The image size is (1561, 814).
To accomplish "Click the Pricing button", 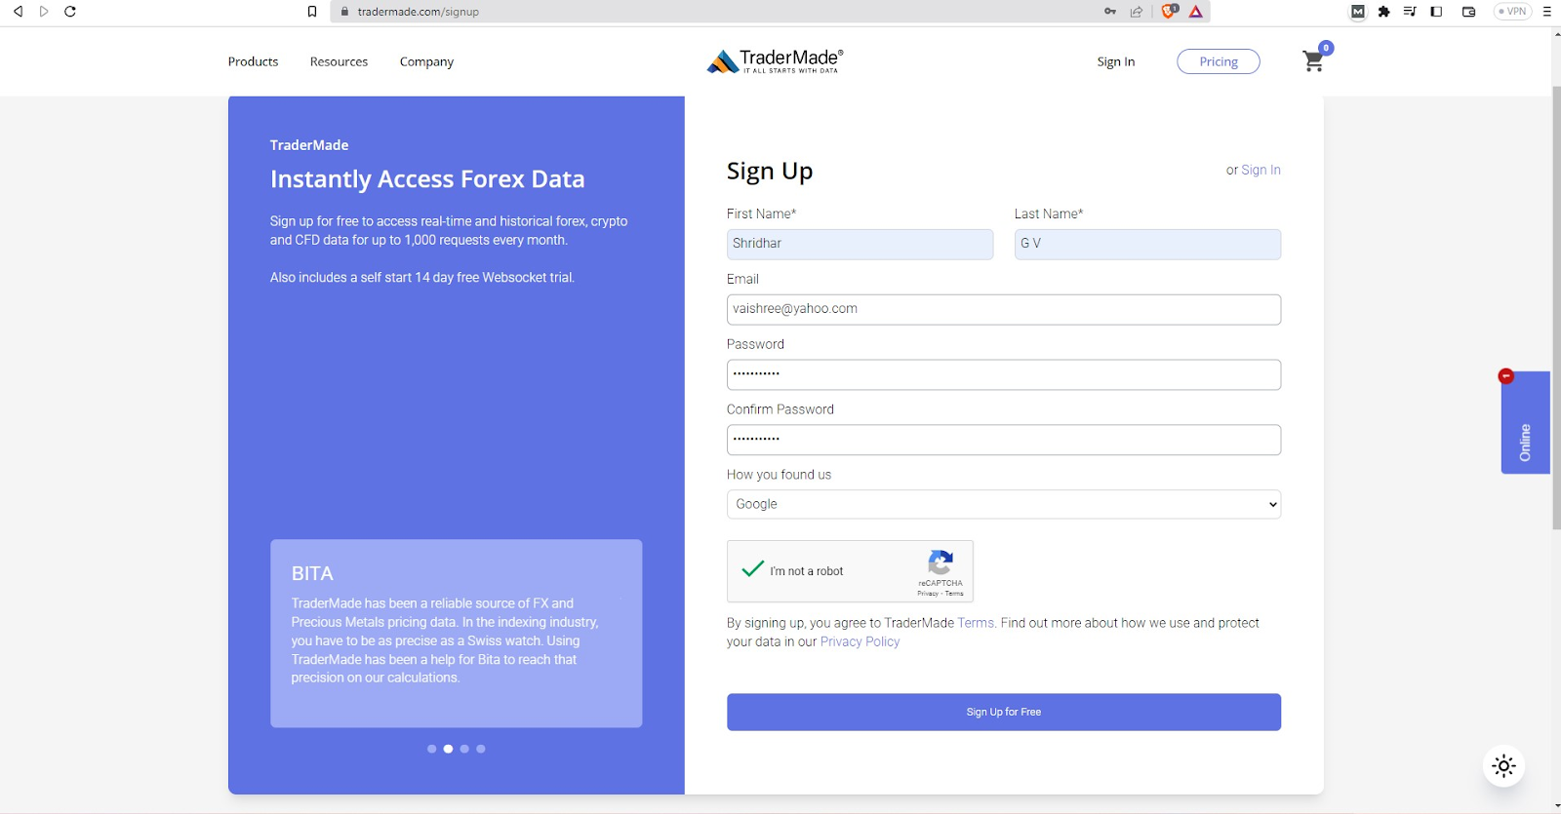I will 1219,61.
